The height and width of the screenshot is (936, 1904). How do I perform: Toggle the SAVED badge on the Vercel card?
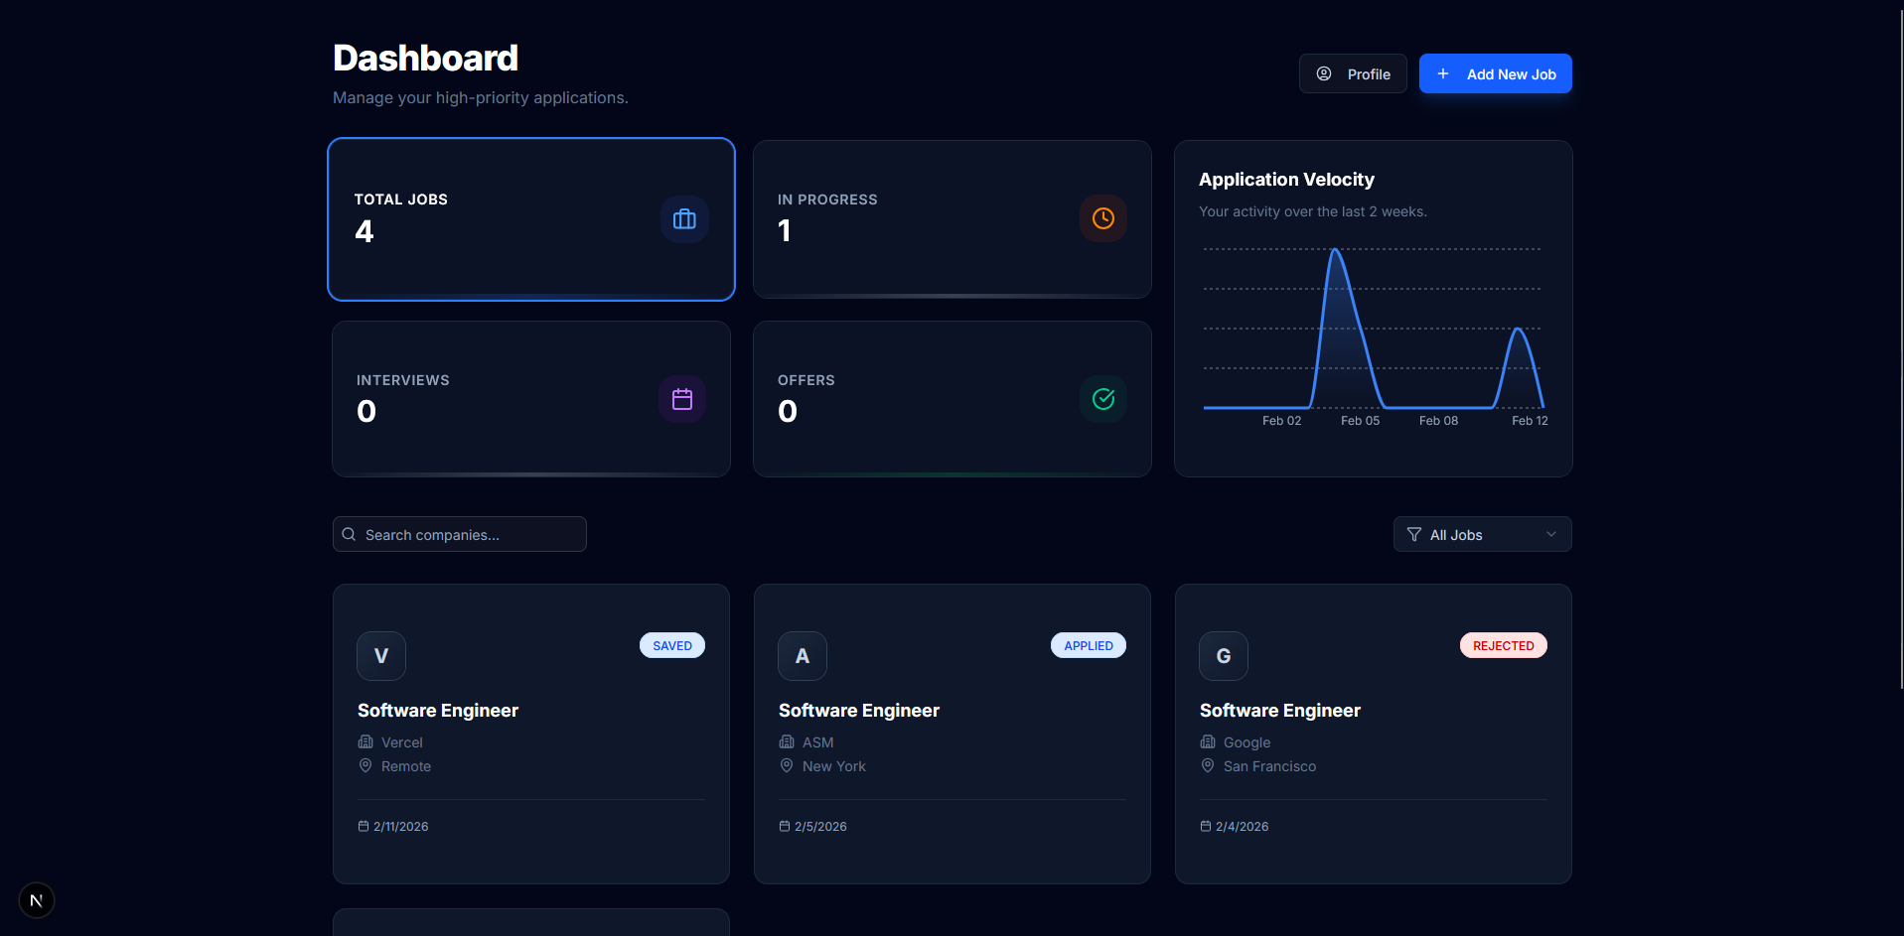click(x=671, y=645)
